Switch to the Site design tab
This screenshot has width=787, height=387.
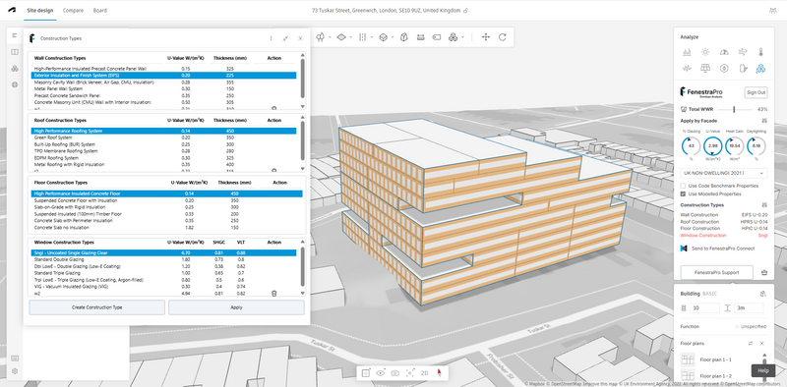(x=39, y=10)
